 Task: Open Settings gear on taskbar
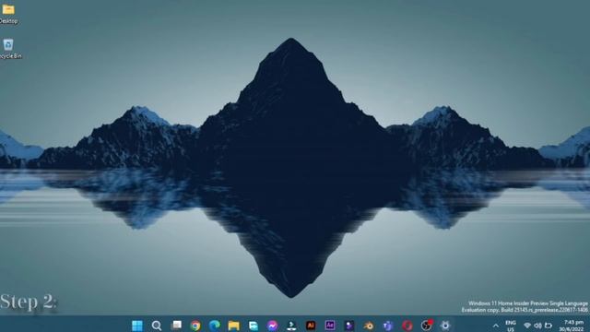pos(445,326)
